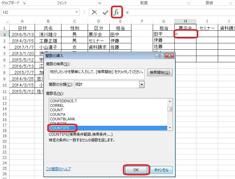Screen dimensions: 235x179
Task: Click the formula bar cancel X icon
Action: pyautogui.click(x=95, y=12)
